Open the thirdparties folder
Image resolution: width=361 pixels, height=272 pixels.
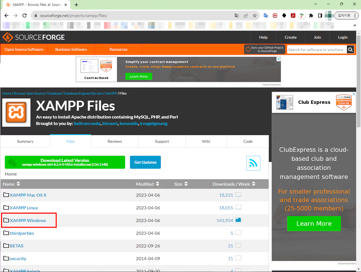(x=22, y=233)
